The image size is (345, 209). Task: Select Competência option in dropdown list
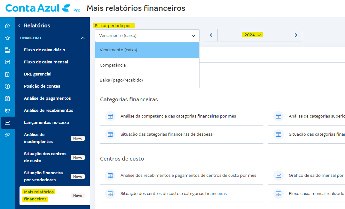[x=147, y=65]
